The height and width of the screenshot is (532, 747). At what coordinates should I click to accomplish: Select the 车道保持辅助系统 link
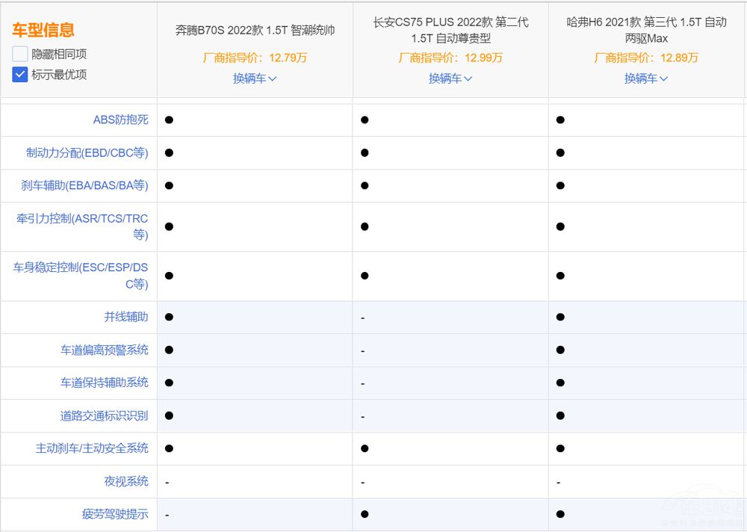pyautogui.click(x=104, y=383)
